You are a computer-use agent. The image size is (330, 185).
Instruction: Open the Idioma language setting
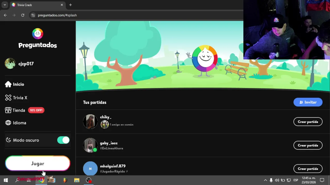(x=16, y=123)
